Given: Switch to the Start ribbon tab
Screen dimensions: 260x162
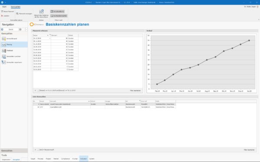Looking at the screenshot, I should (4, 7).
